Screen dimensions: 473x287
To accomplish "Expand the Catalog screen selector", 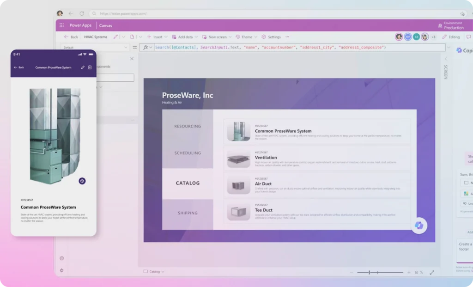I will [x=154, y=272].
